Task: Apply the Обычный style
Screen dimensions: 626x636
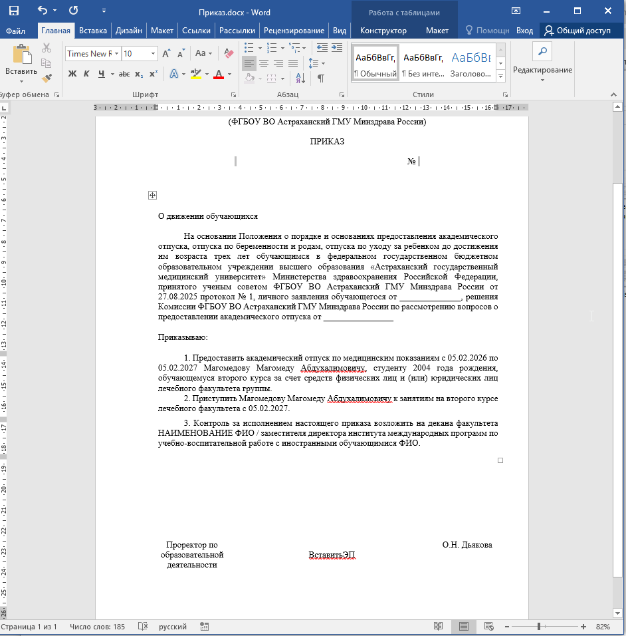Action: click(x=375, y=64)
